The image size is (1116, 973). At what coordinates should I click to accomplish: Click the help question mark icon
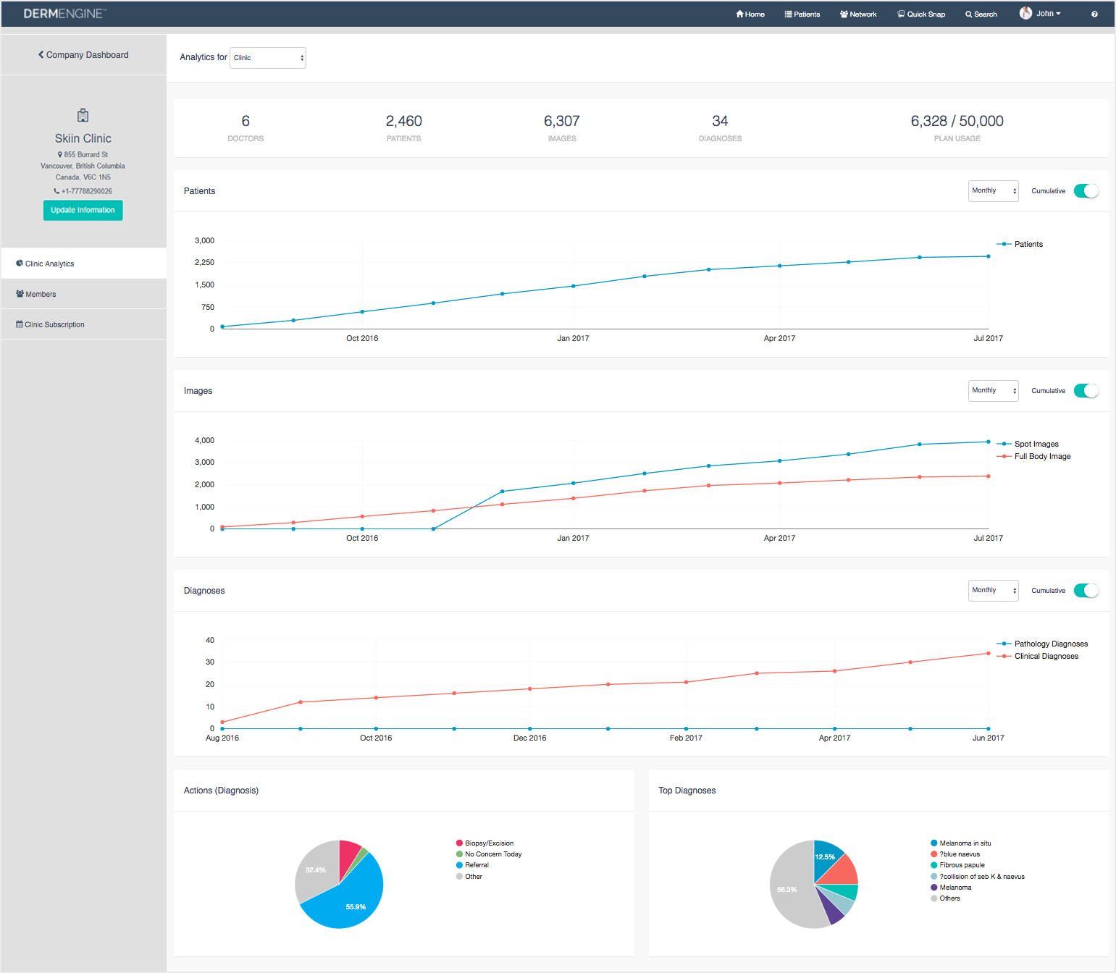1094,14
